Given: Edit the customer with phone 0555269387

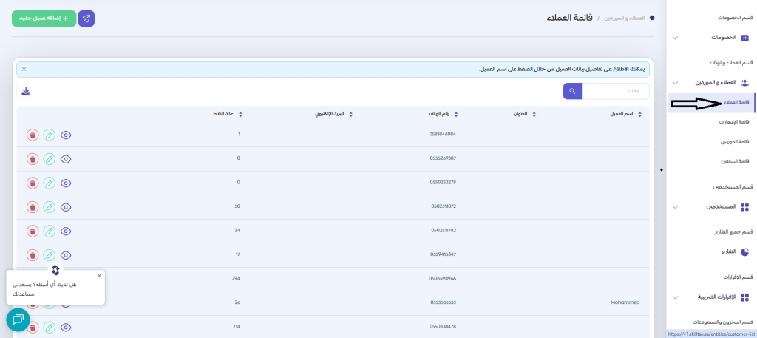Looking at the screenshot, I should coord(49,158).
